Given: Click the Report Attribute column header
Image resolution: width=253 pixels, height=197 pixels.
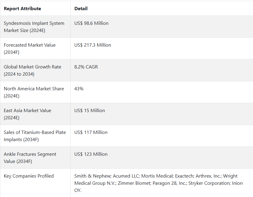Looking at the screenshot, I should [x=22, y=9].
